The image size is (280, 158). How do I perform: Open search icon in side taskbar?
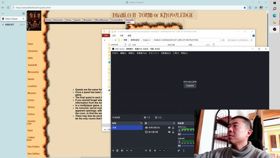coord(275,8)
